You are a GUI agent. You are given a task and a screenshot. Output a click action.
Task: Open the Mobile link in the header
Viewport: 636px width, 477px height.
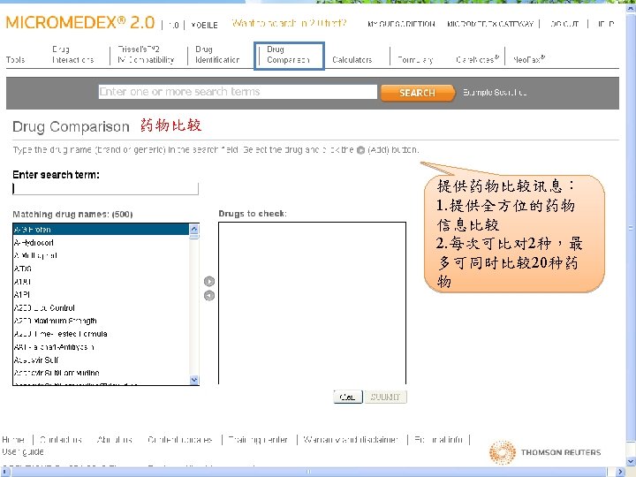[x=204, y=25]
